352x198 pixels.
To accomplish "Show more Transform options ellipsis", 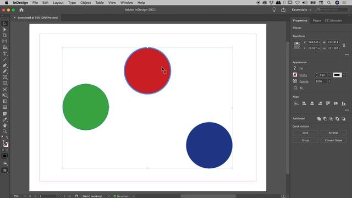I will (x=347, y=54).
